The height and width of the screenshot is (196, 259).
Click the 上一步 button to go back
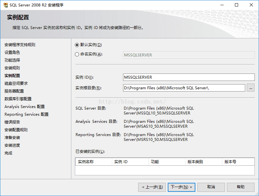tap(152, 187)
